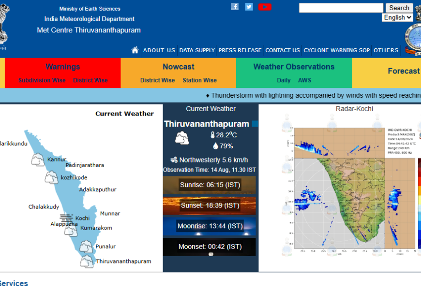
Task: Open the DATA SUPPLY menu item
Action: pyautogui.click(x=197, y=50)
